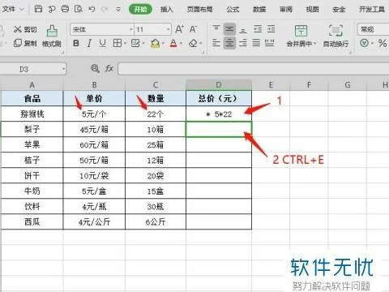Expand the fill color dropdown arrow
Screen dimensions: 389x292
pos(163,43)
